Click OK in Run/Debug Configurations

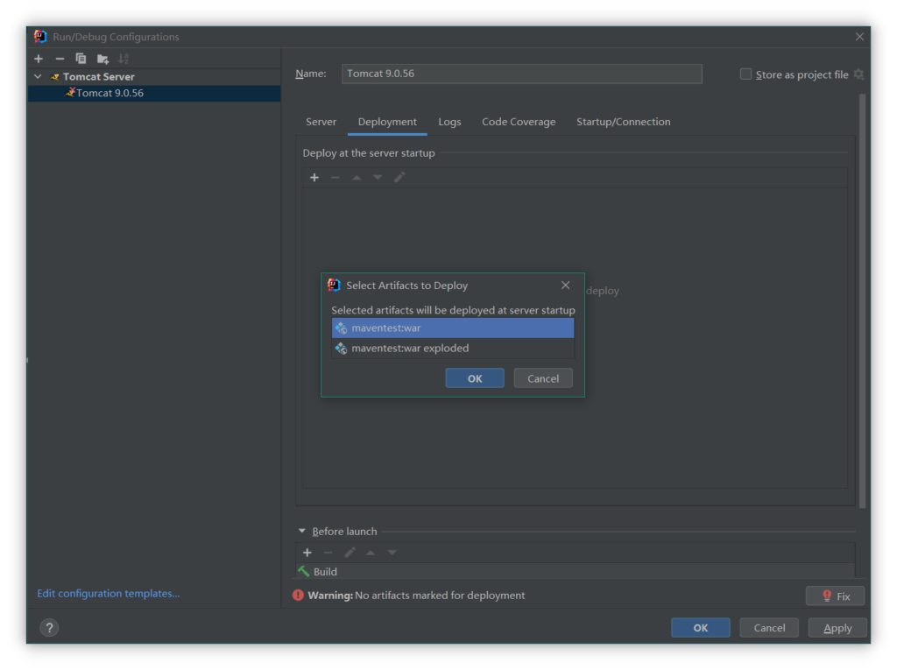click(701, 628)
